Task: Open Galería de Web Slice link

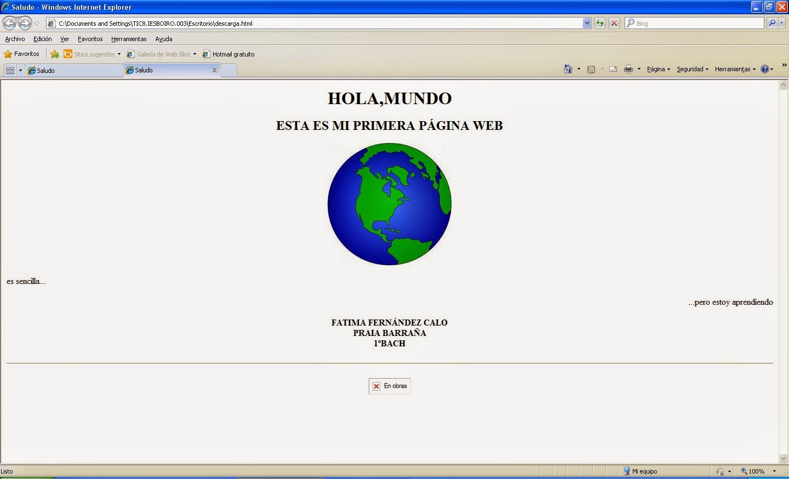Action: 162,54
